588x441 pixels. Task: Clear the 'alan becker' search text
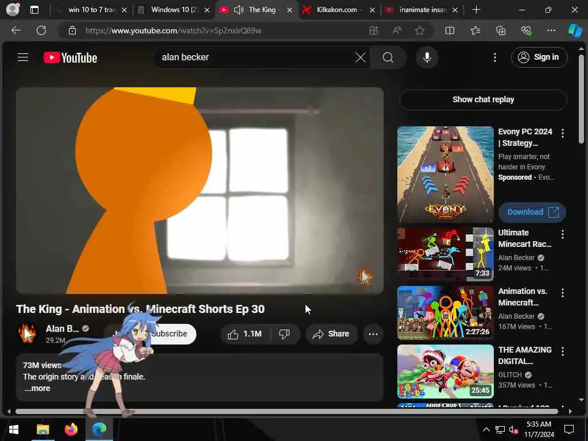click(x=361, y=57)
